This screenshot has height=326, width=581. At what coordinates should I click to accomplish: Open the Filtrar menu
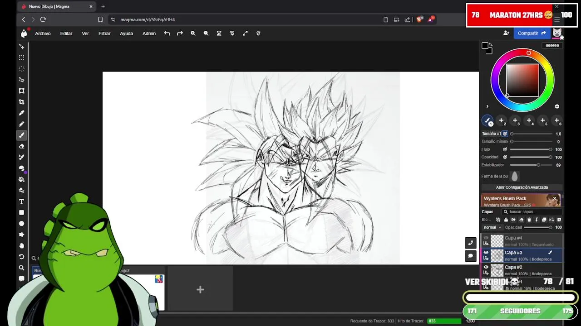[104, 34]
